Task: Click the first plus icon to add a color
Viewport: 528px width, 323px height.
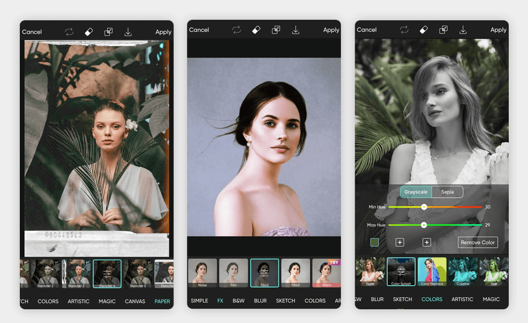Action: [x=399, y=242]
